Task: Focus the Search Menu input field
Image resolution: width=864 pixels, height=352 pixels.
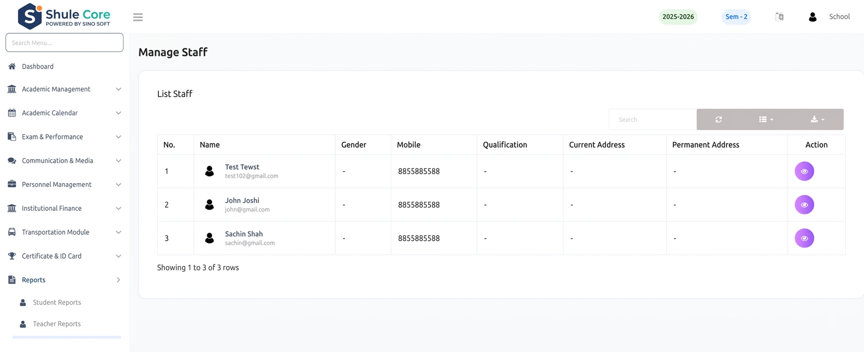Action: pyautogui.click(x=64, y=42)
